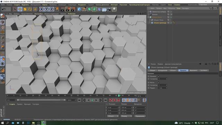Open the Справка menu
This screenshot has width=222, height=125.
pyautogui.click(x=177, y=5)
